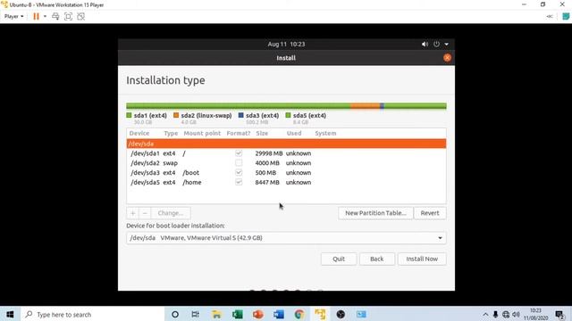Open PowerPoint from the taskbar
The height and width of the screenshot is (321, 572).
[x=258, y=315]
